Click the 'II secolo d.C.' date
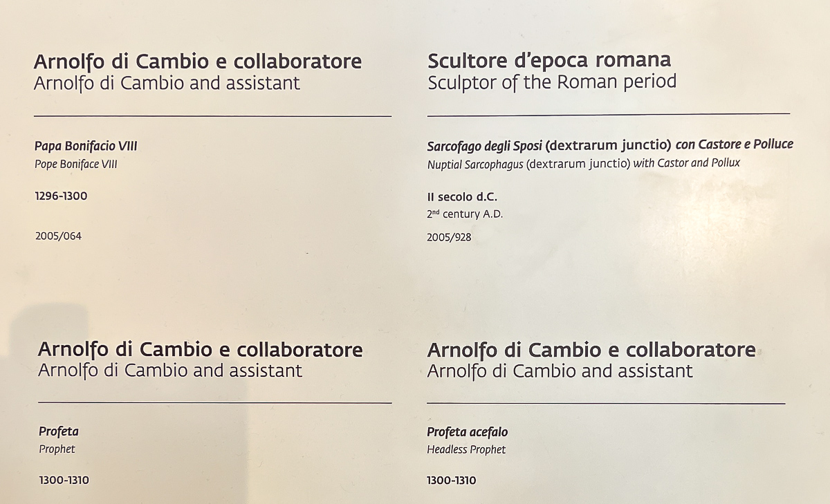The width and height of the screenshot is (830, 504). pos(462,197)
